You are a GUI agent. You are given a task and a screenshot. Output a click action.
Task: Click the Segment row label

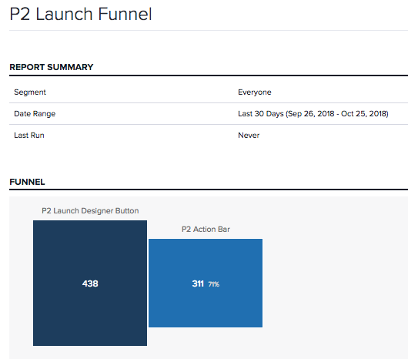coord(30,92)
